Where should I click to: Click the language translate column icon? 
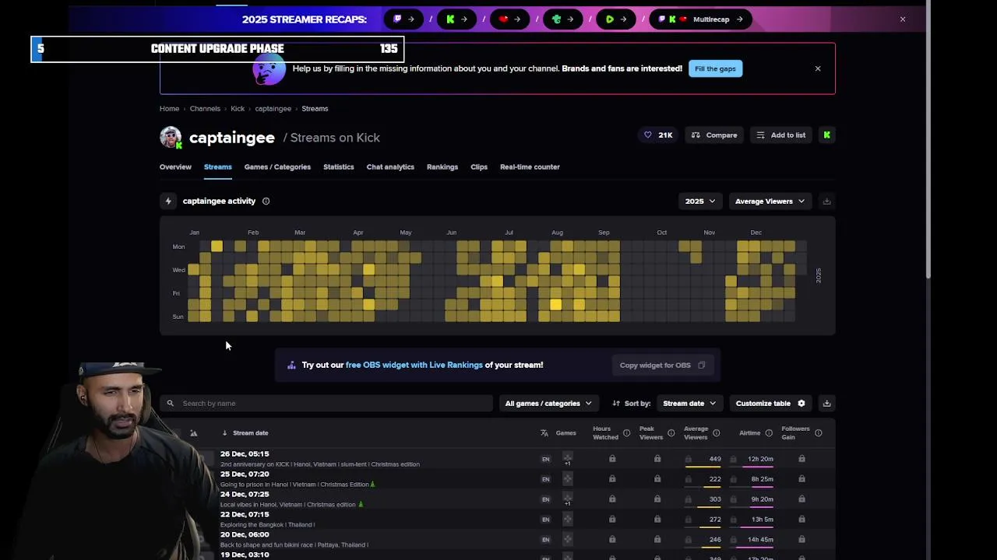(x=544, y=433)
